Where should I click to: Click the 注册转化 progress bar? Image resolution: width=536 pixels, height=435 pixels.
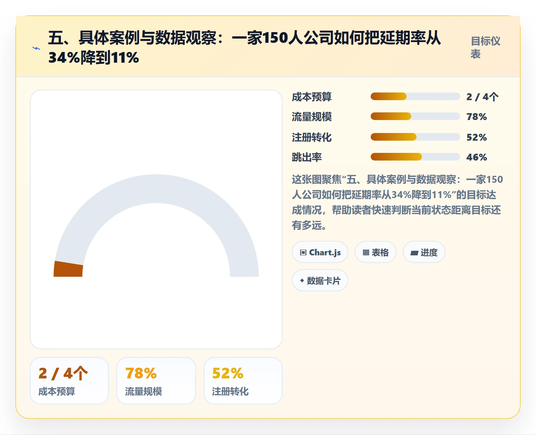pos(415,137)
